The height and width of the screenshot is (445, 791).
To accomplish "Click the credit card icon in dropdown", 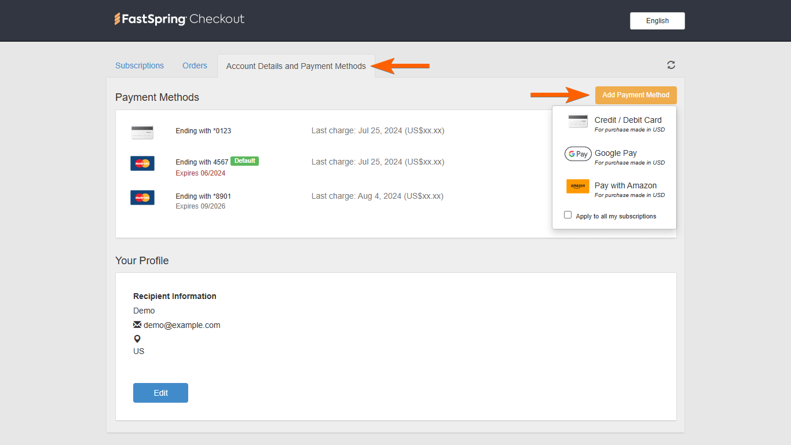I will pos(578,121).
